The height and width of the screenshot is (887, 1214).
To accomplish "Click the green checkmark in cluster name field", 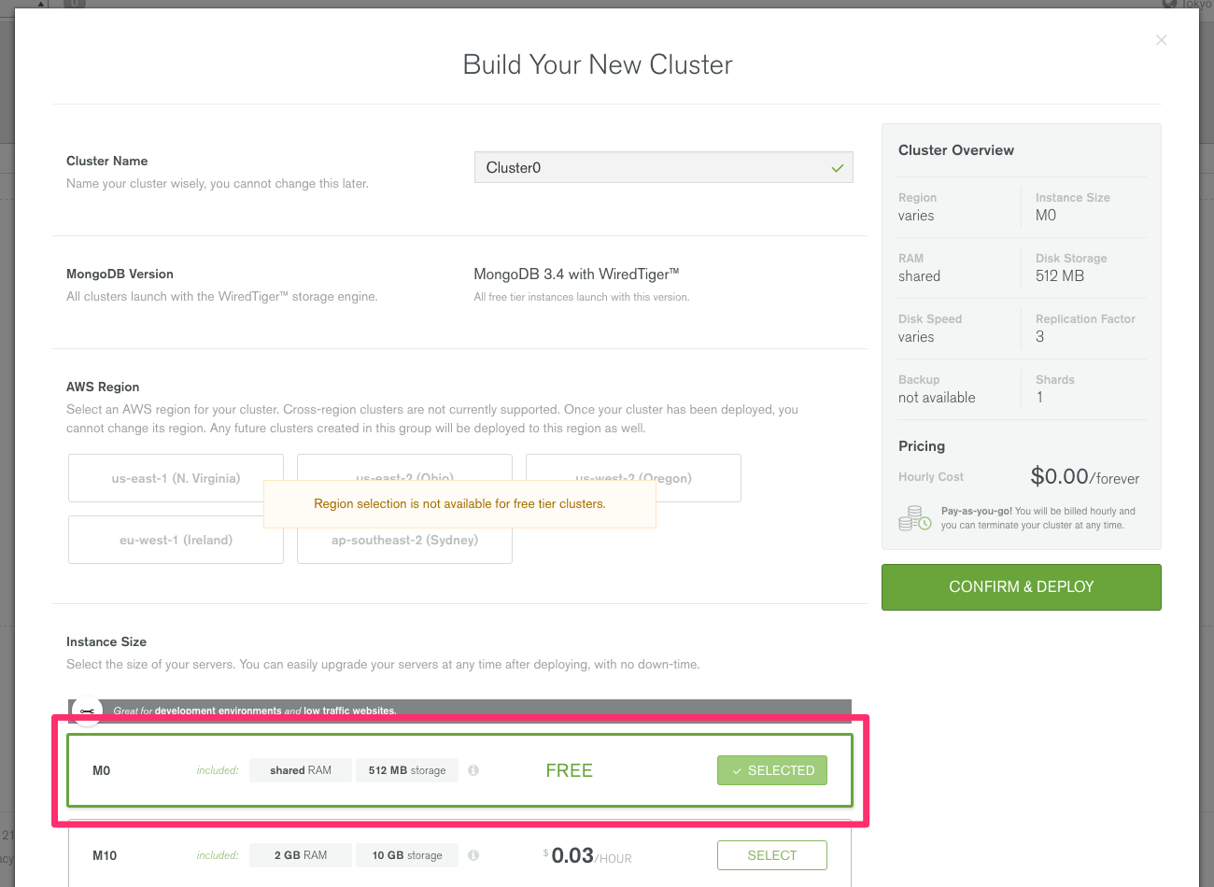I will [x=837, y=168].
